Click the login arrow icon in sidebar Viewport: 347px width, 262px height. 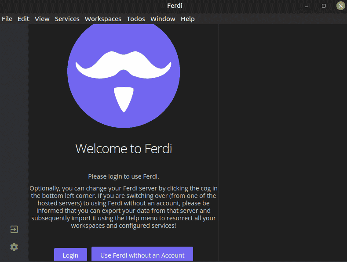click(x=14, y=230)
